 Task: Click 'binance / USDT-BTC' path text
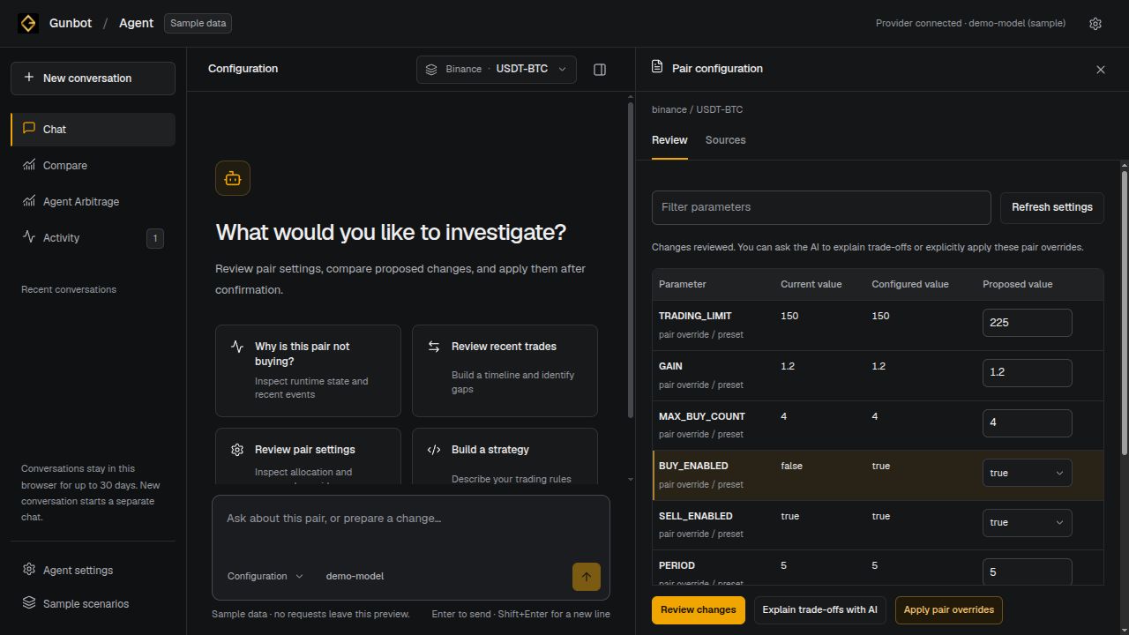point(697,110)
